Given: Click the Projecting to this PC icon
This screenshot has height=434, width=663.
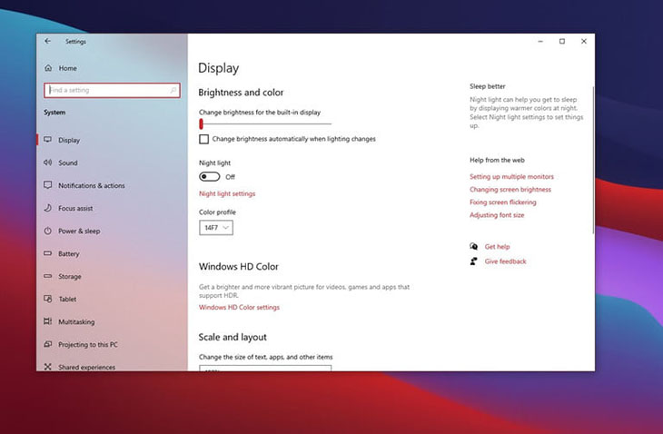Looking at the screenshot, I should tap(48, 344).
